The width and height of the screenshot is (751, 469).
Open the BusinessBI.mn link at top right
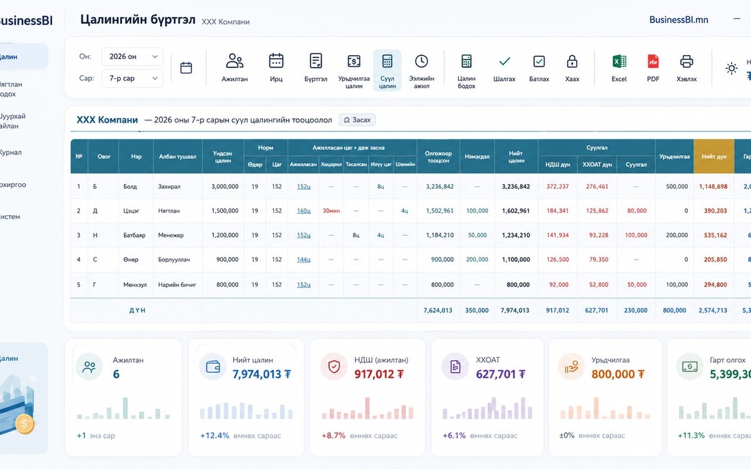(x=678, y=19)
